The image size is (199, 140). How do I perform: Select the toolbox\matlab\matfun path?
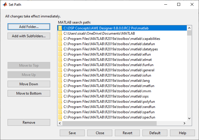point(122,86)
